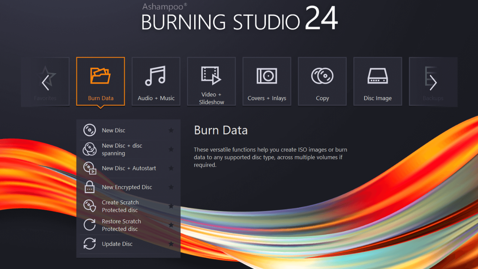Viewport: 478px width, 269px height.
Task: Select New Disc + Autostart entry
Action: (x=128, y=168)
